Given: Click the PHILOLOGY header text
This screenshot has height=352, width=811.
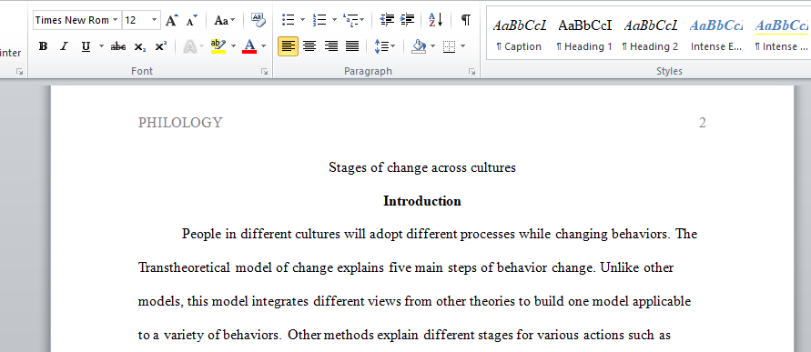Looking at the screenshot, I should point(180,123).
